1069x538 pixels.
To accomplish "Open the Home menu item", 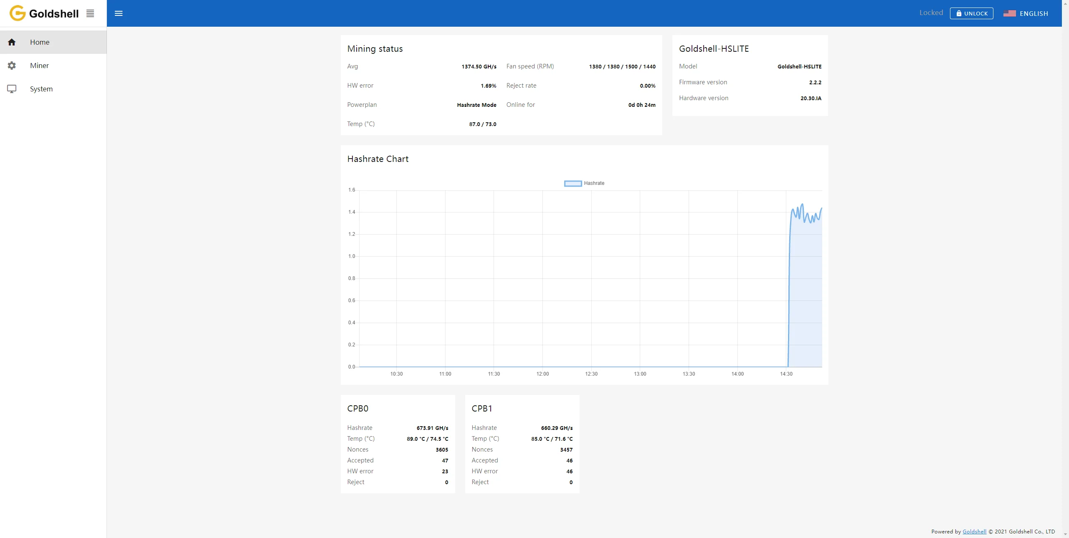I will [40, 42].
